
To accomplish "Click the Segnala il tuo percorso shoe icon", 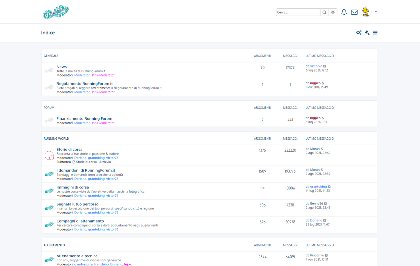I will 49,208.
